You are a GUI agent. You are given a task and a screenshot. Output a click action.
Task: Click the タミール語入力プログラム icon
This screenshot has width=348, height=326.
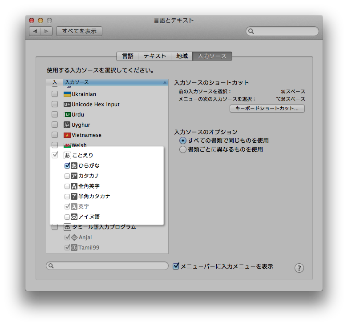pyautogui.click(x=67, y=227)
